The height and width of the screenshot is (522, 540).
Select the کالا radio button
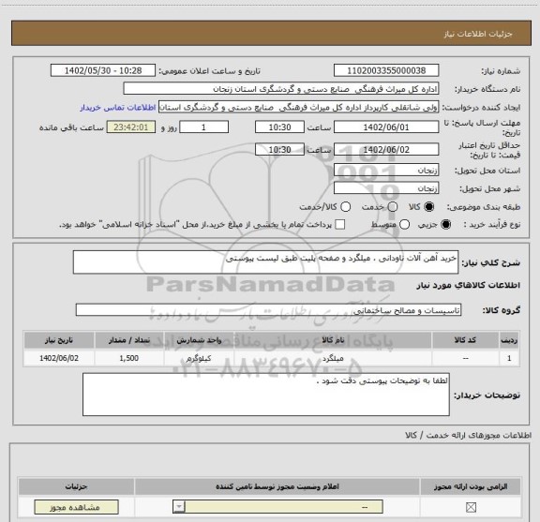[429, 207]
